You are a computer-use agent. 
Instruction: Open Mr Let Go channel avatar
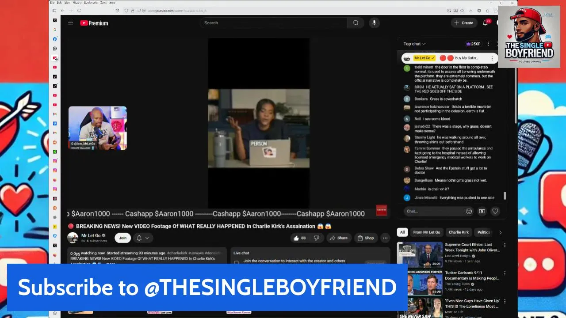(x=73, y=238)
